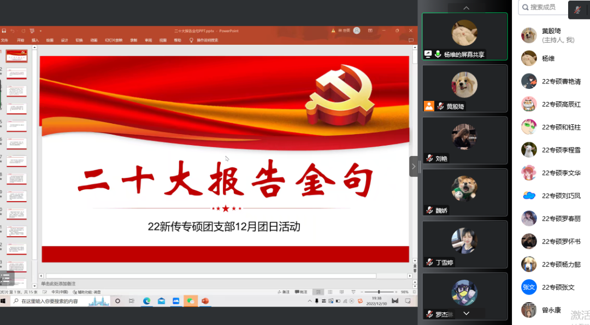
Task: Switch to Slide Sorter view icon
Action: coord(330,292)
